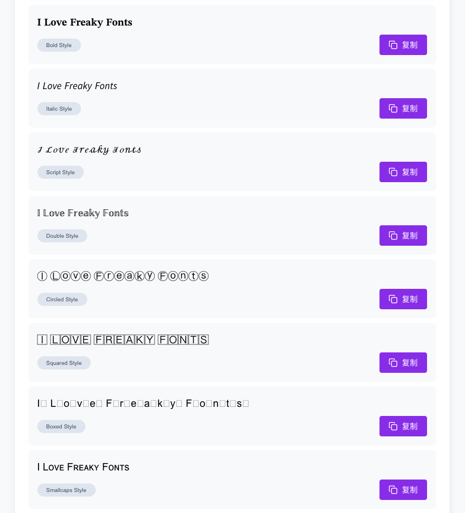465x513 pixels.
Task: Select the Boxed Style tag
Action: (61, 426)
